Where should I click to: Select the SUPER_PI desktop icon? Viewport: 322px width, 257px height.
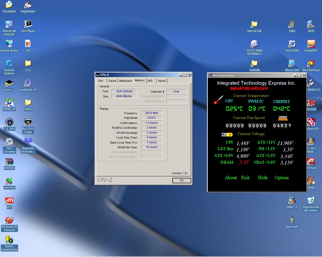coord(9,105)
